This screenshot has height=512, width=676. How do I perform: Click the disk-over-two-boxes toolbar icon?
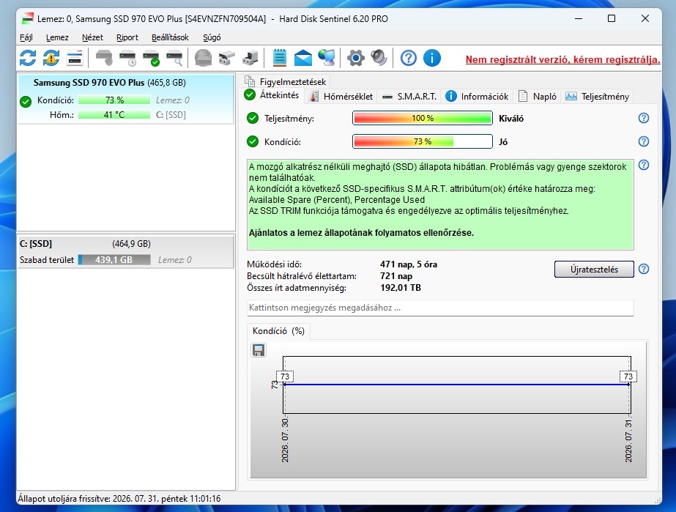(x=227, y=58)
